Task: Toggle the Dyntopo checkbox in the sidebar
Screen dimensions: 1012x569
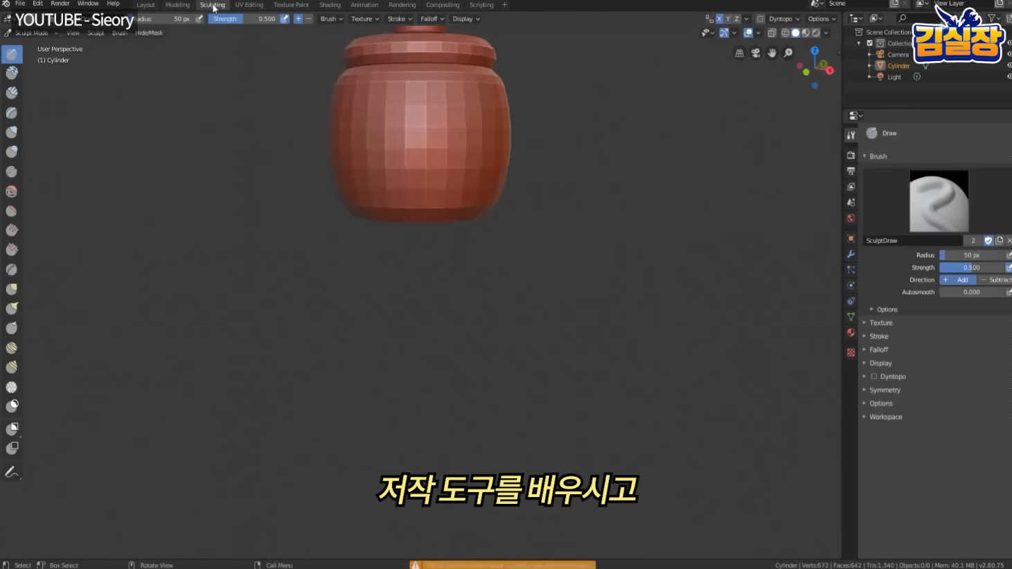Action: click(874, 376)
